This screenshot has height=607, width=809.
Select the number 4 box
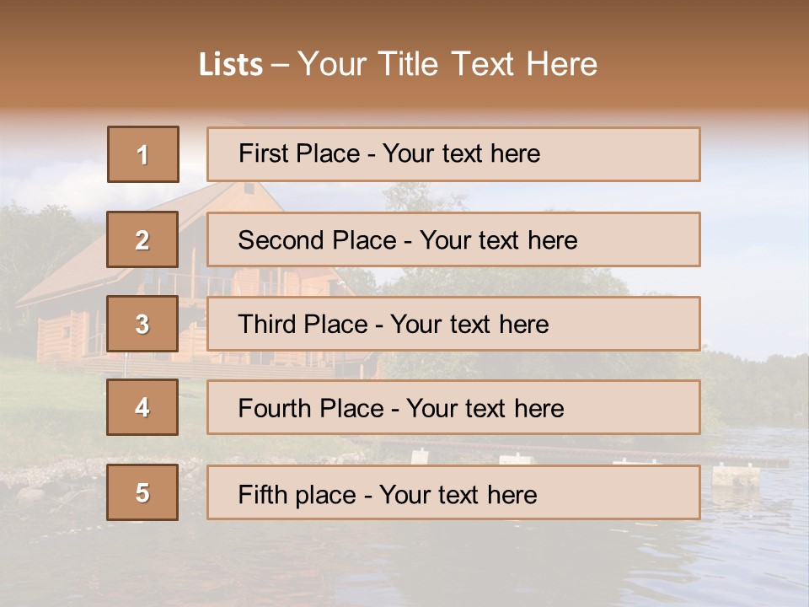point(142,408)
